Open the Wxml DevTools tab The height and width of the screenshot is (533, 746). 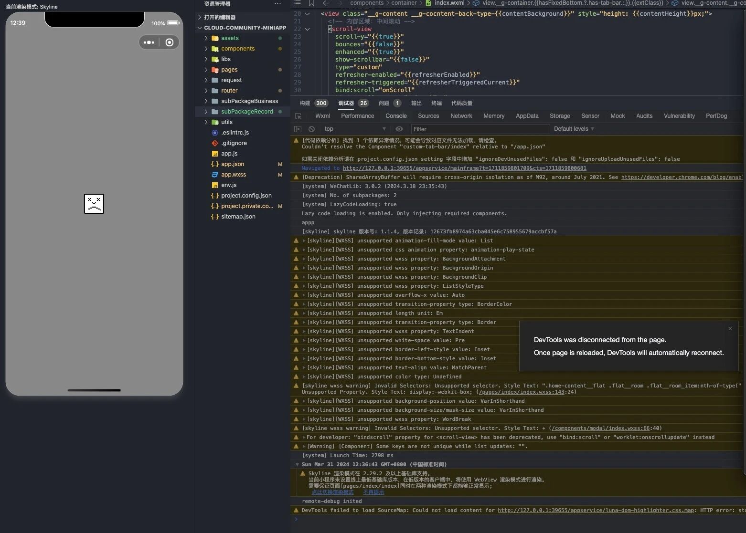click(x=322, y=116)
